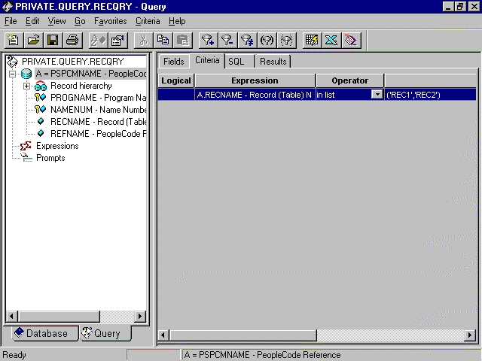Viewport: 482px width, 361px height.
Task: Select the Record hierarchy tree item
Action: pyautogui.click(x=81, y=86)
